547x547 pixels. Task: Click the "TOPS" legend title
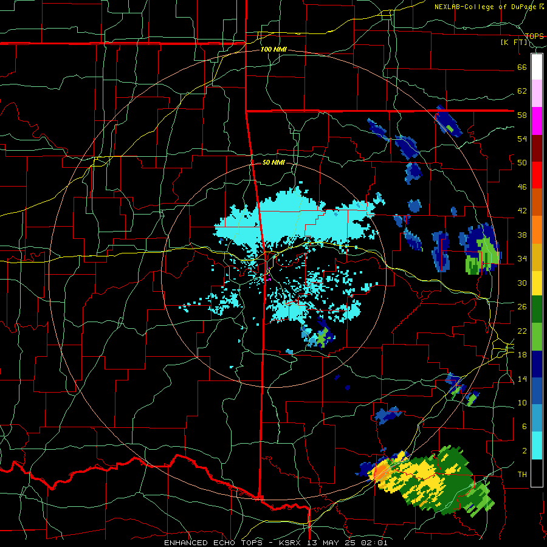534,36
